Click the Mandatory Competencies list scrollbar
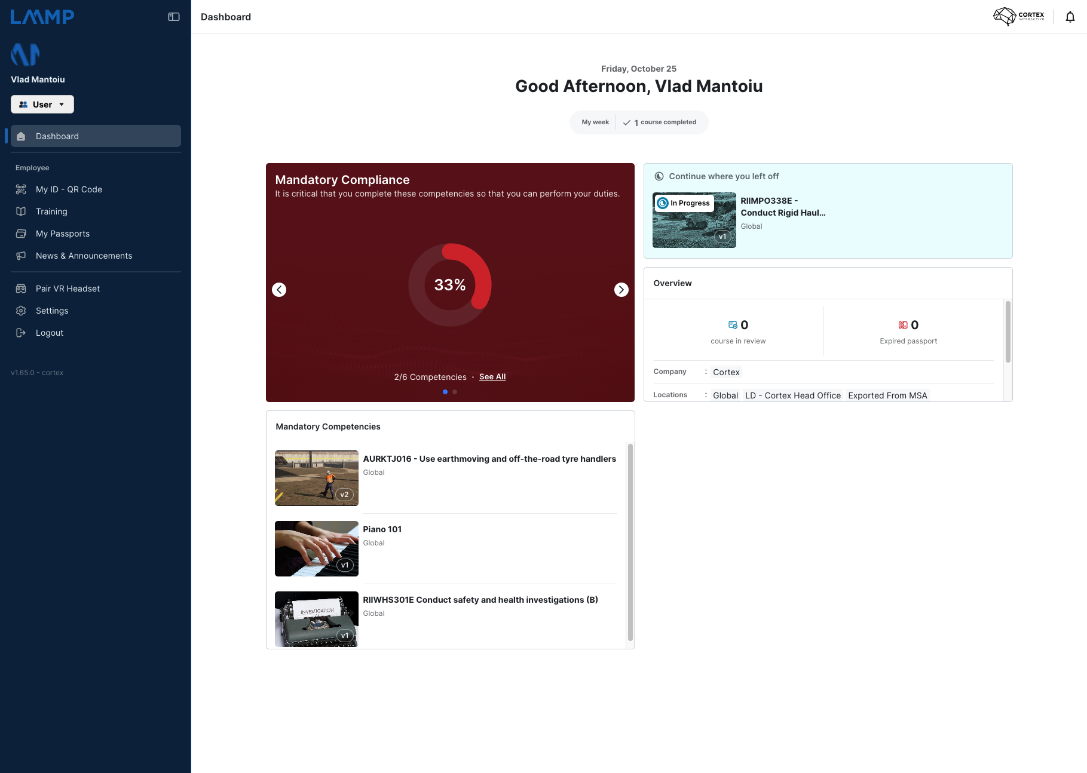Viewport: 1087px width, 773px height. [630, 542]
